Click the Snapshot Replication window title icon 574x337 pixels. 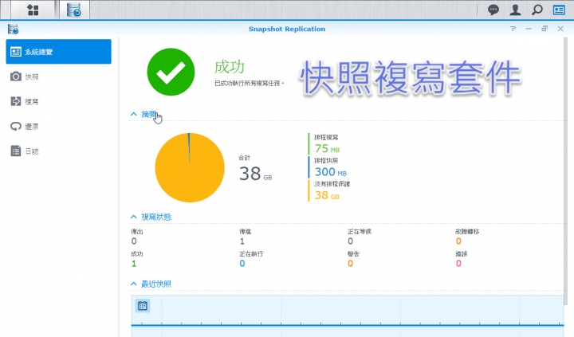pos(14,29)
